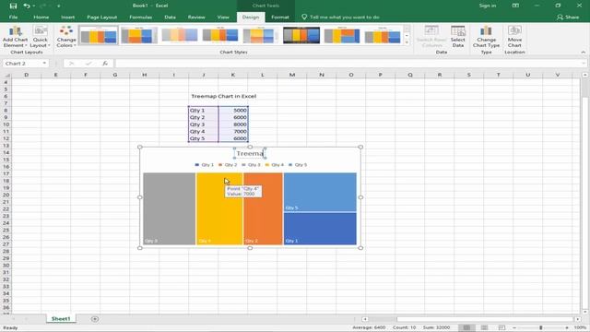Click the Tell me what you want to do box
Image resolution: width=590 pixels, height=332 pixels.
coord(340,17)
